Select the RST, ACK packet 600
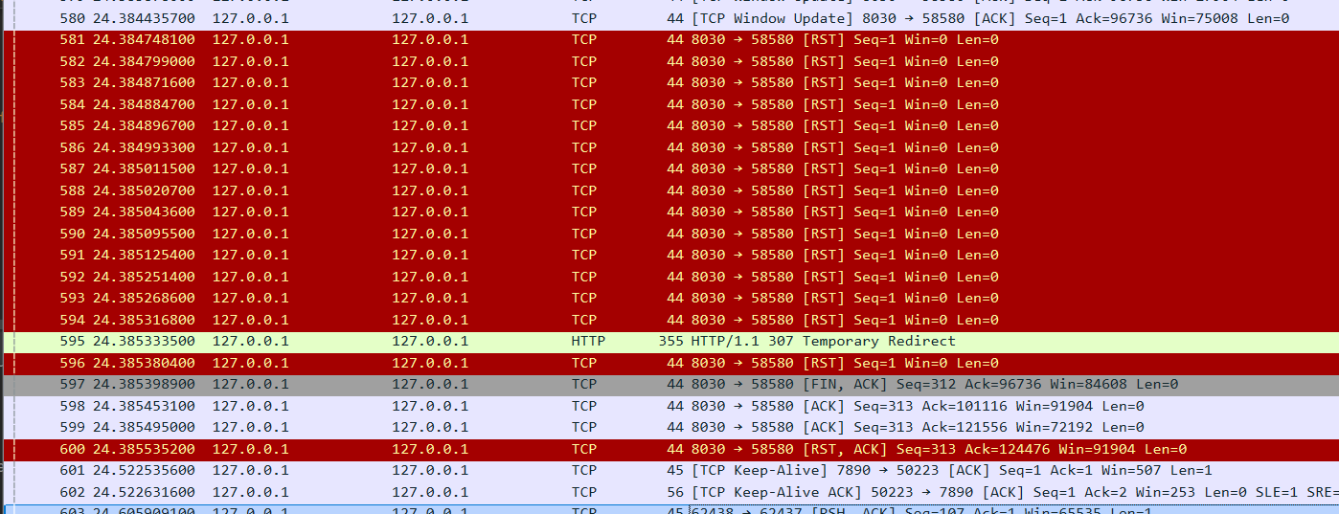 point(670,449)
